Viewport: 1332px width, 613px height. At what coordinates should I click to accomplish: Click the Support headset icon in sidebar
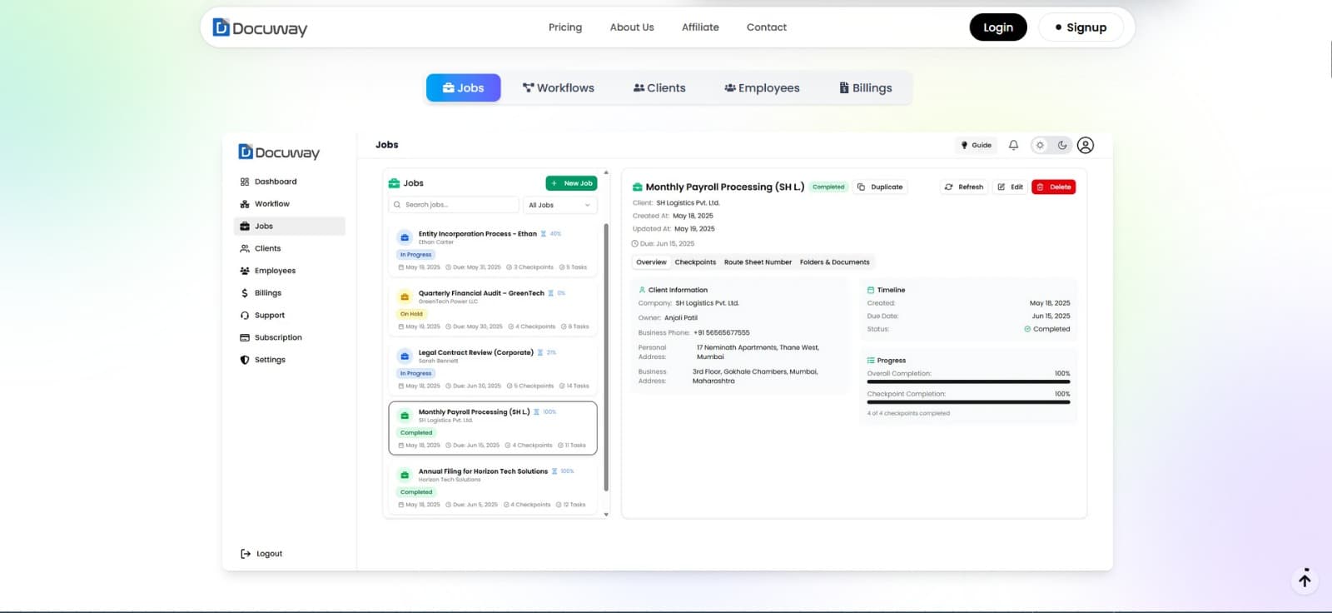click(x=245, y=316)
